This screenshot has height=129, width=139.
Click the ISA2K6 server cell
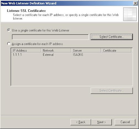point(78,55)
